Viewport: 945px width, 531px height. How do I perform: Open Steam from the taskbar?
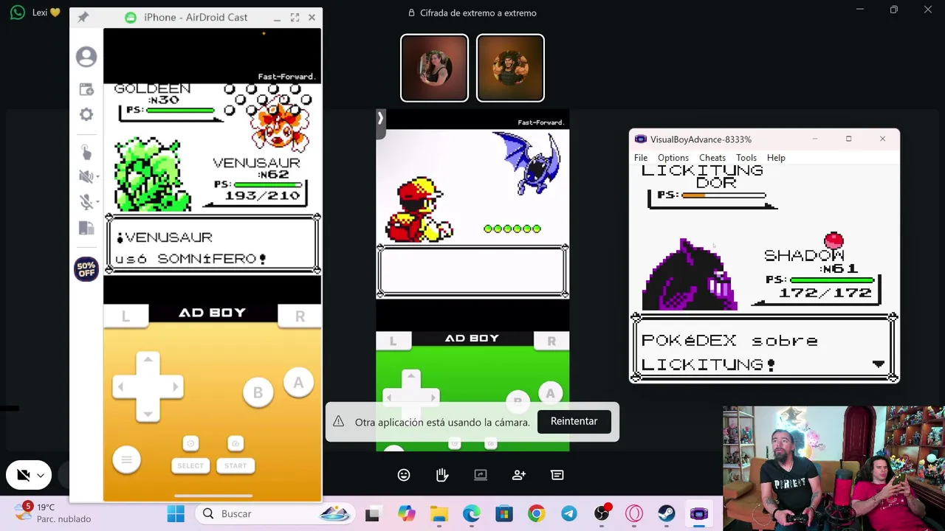pos(667,514)
